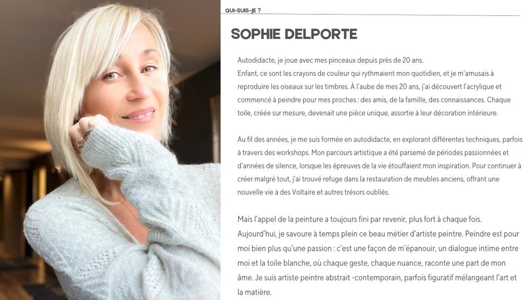Click the final line la matière.
This screenshot has width=526, height=300.
[254, 292]
